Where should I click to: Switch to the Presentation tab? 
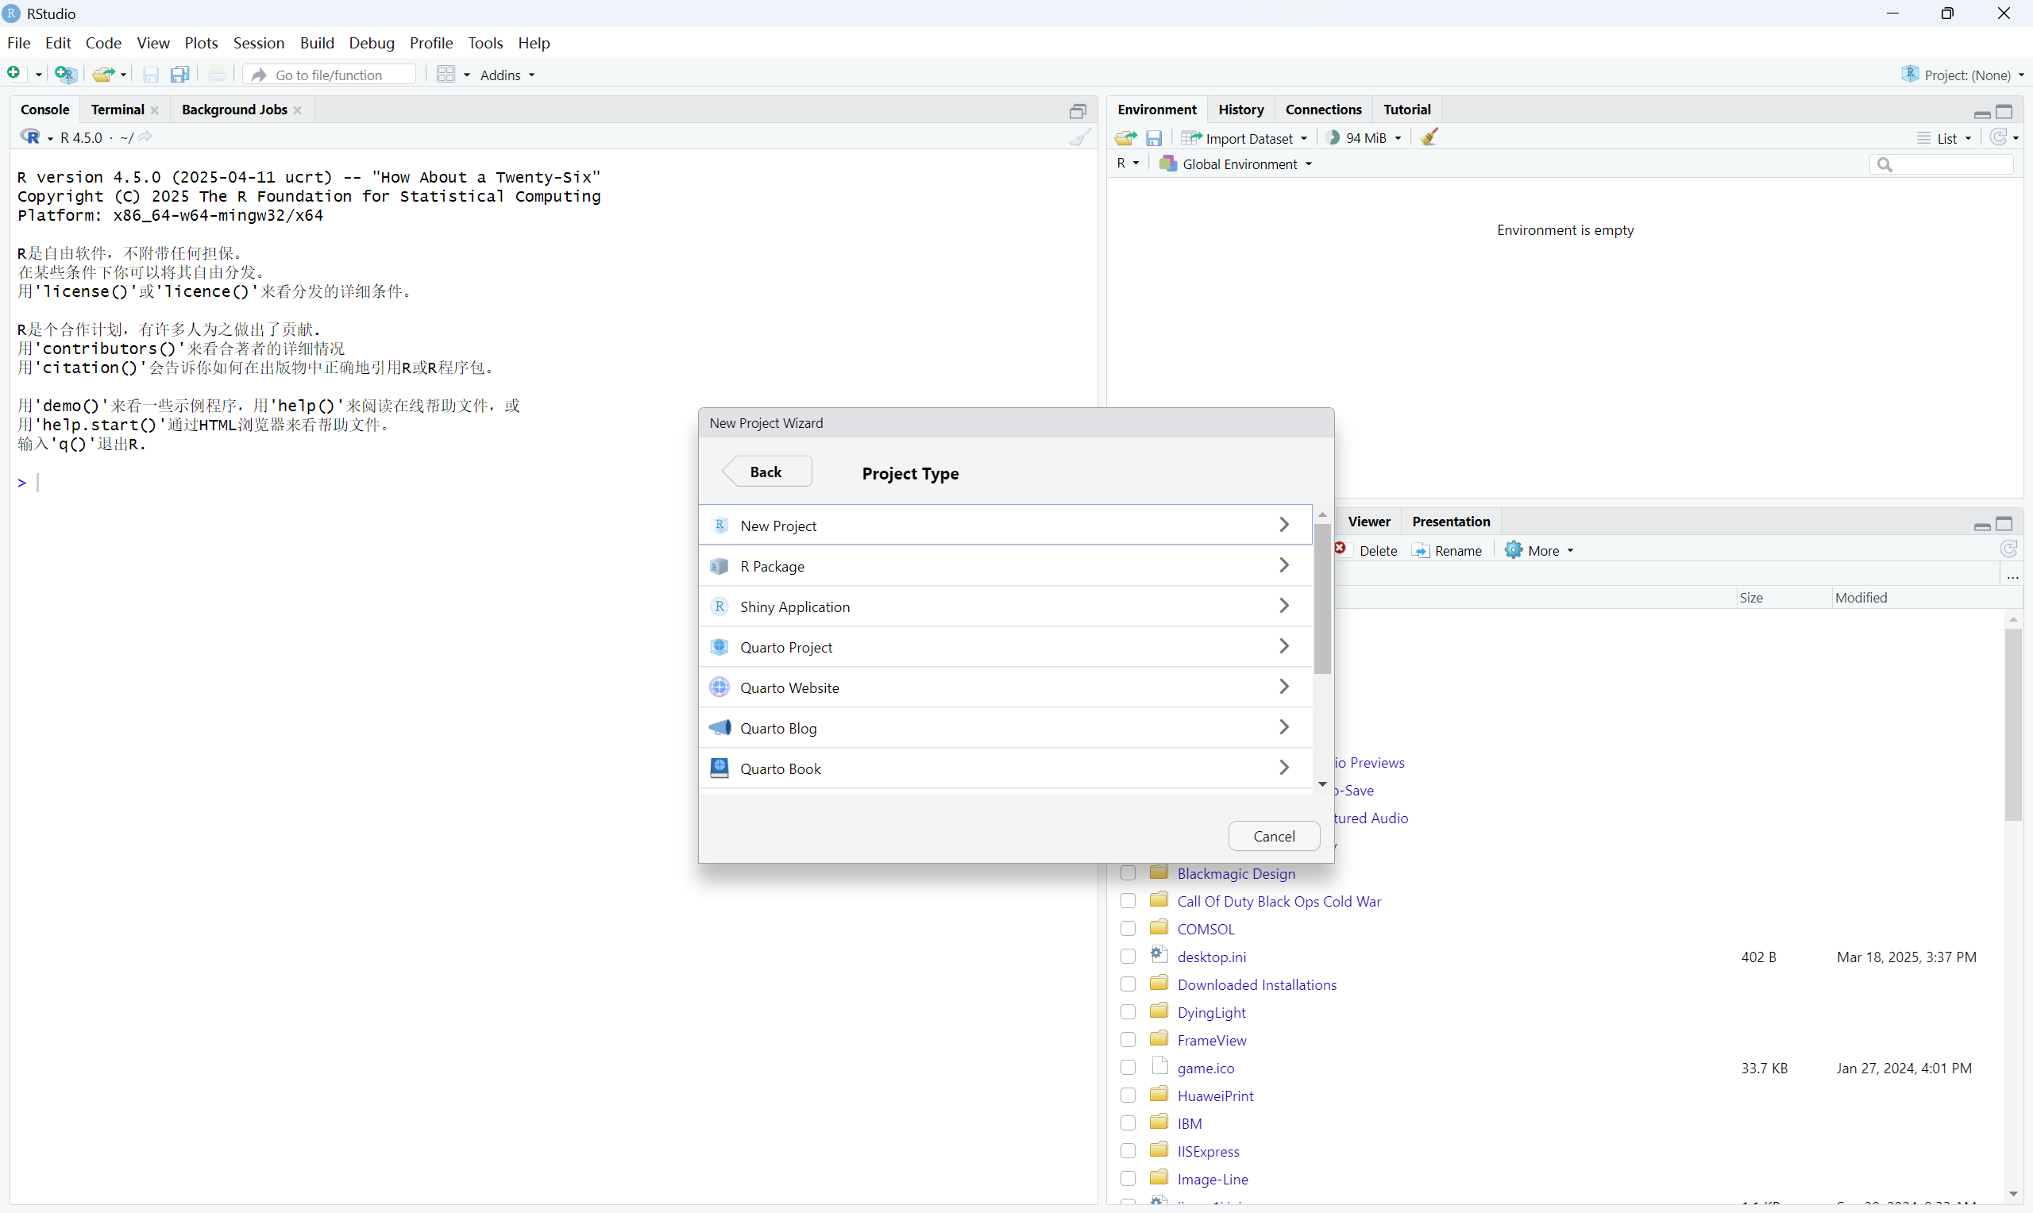pyautogui.click(x=1451, y=522)
